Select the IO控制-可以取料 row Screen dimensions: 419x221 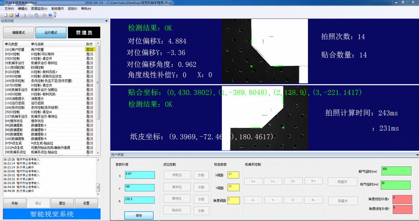click(50, 54)
